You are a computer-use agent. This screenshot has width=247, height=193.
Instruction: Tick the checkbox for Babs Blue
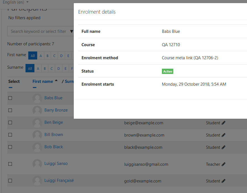(10, 98)
